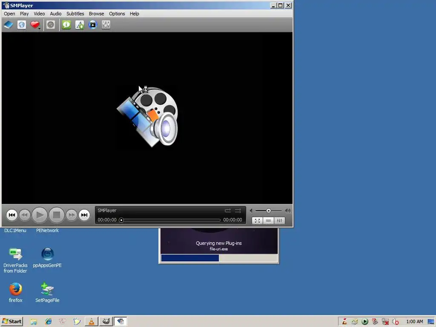This screenshot has width=436, height=327.
Task: Click the muted volume tray icon
Action: tap(396, 322)
